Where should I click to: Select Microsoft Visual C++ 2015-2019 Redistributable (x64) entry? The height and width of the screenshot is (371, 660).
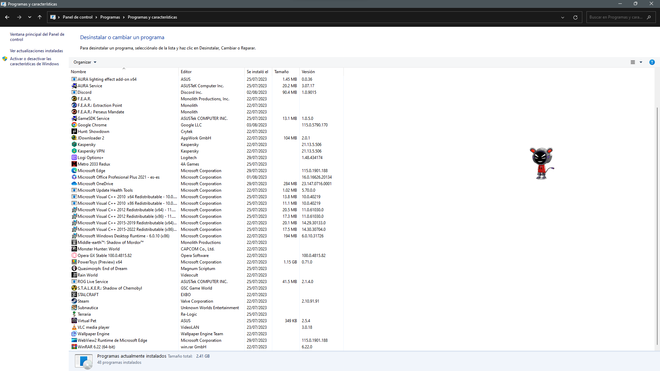(207, 223)
